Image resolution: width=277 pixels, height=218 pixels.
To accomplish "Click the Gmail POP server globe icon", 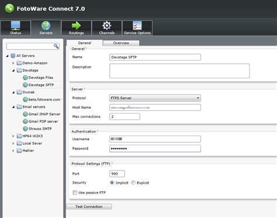I will point(25,122).
